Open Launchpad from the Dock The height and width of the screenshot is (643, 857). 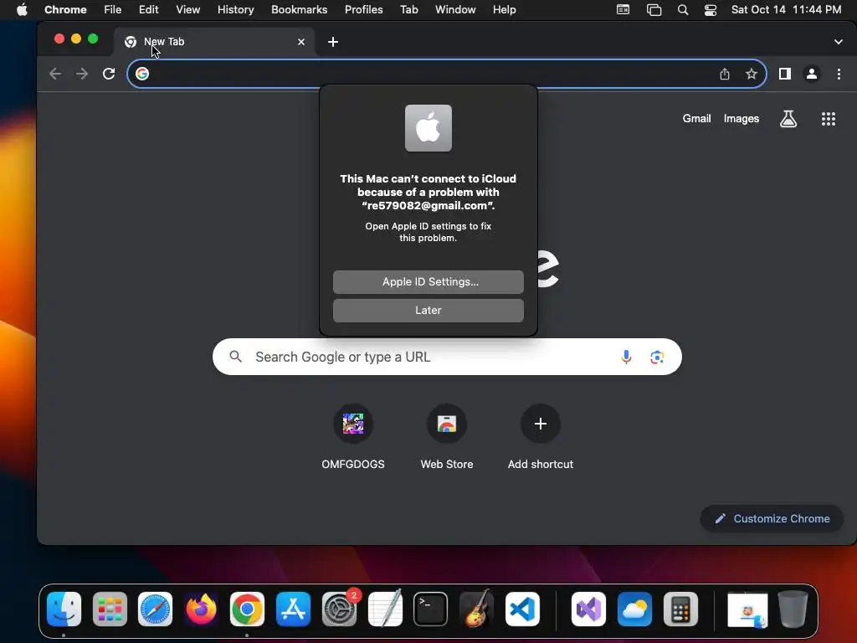[110, 609]
